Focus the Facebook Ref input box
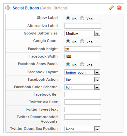 click(x=83, y=95)
